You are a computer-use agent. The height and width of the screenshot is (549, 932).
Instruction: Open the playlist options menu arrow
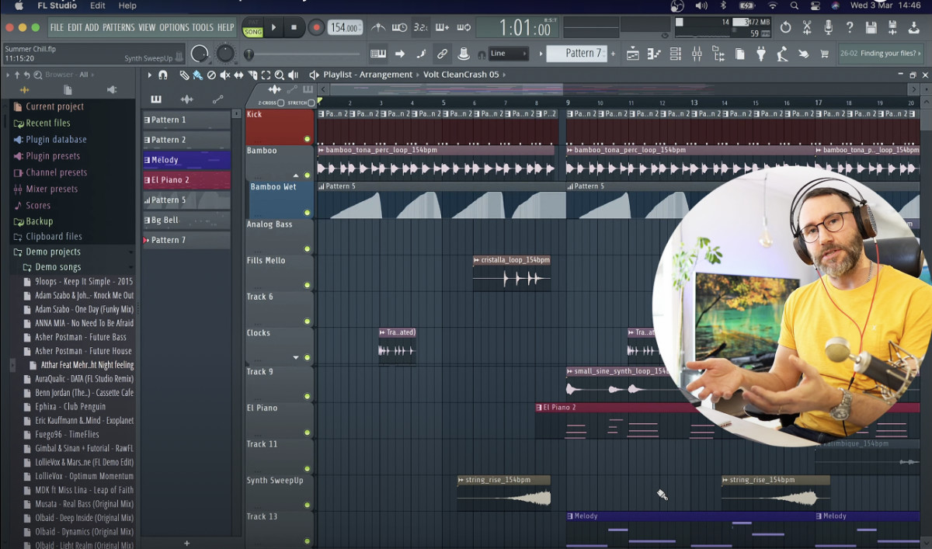[x=149, y=75]
